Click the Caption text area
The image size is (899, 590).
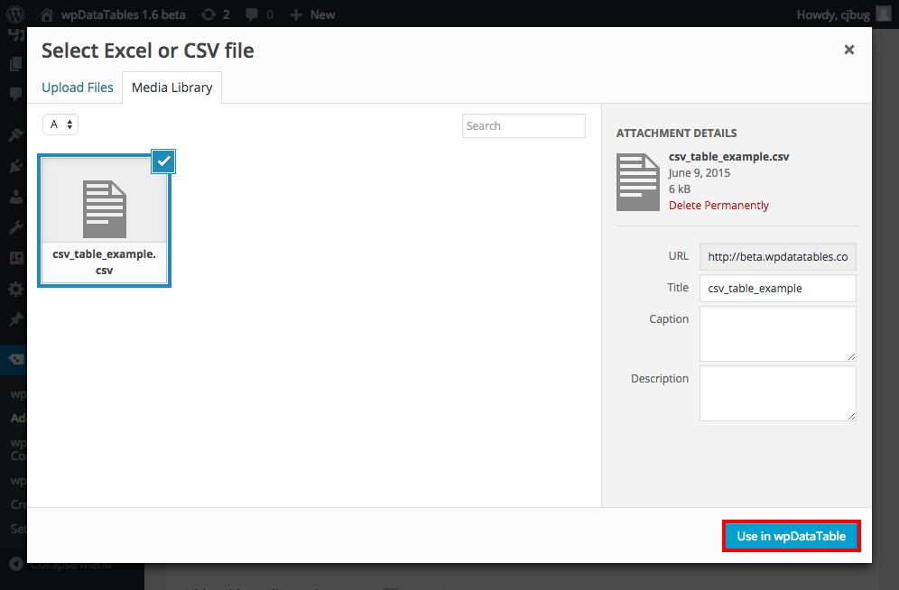(x=777, y=334)
